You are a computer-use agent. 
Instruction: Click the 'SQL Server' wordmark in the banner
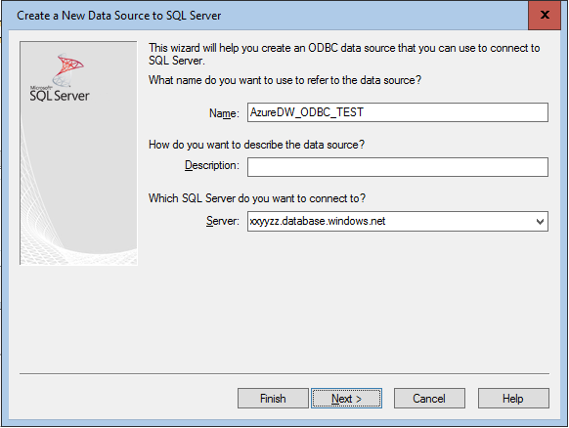[60, 96]
